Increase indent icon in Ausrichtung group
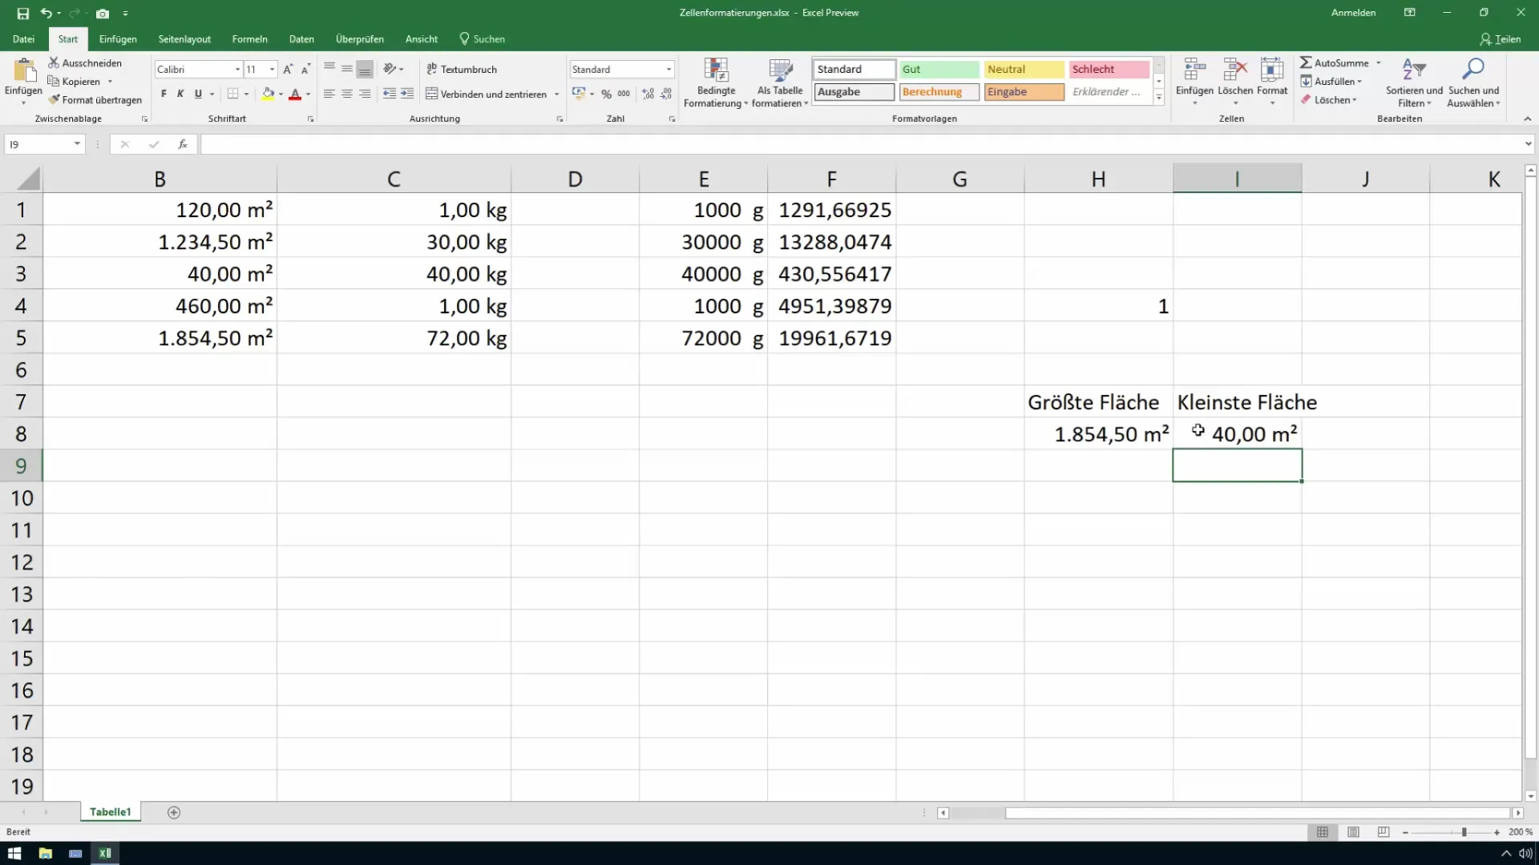Image resolution: width=1539 pixels, height=865 pixels. tap(407, 94)
